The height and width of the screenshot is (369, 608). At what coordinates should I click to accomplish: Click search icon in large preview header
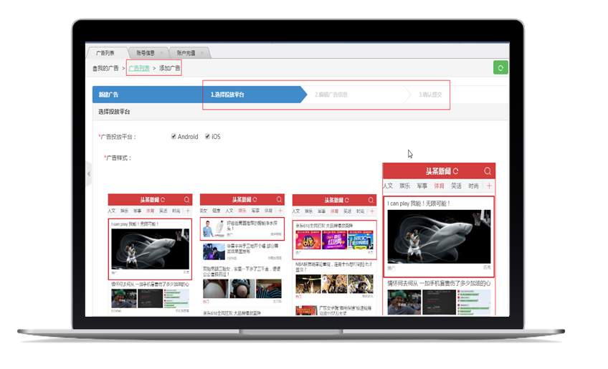pos(488,171)
